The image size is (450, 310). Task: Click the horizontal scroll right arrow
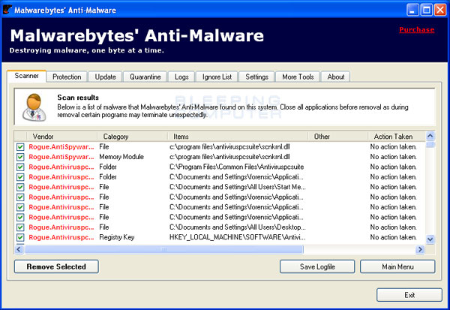(x=419, y=249)
